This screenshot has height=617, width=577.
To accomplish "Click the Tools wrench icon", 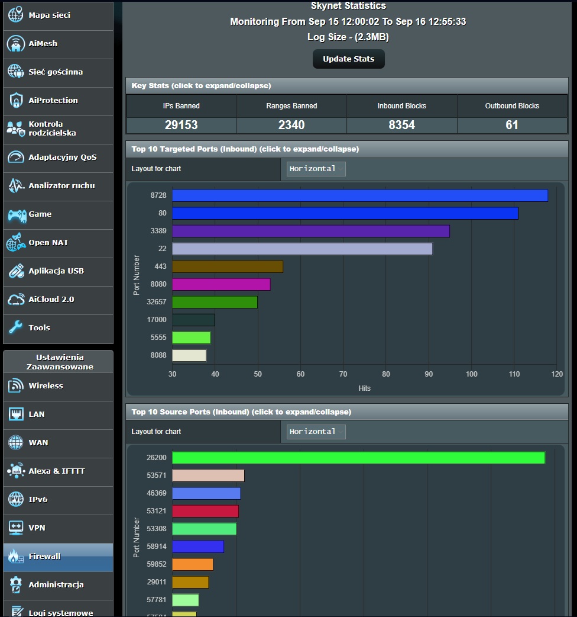I will tap(16, 327).
